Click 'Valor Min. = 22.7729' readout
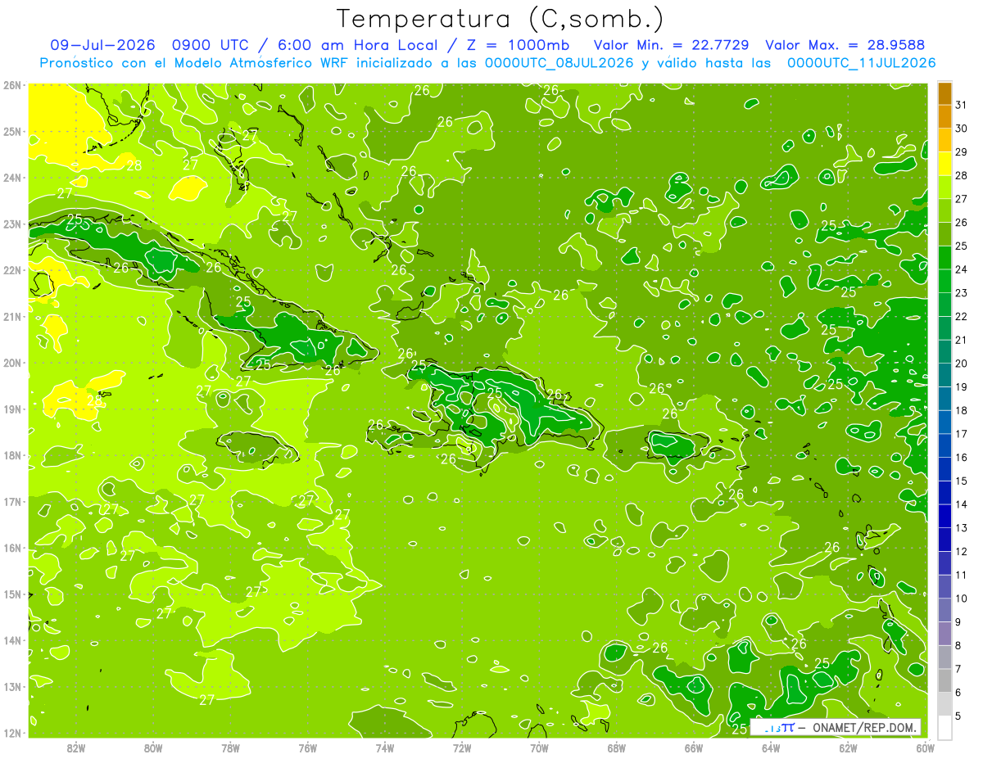 (671, 45)
